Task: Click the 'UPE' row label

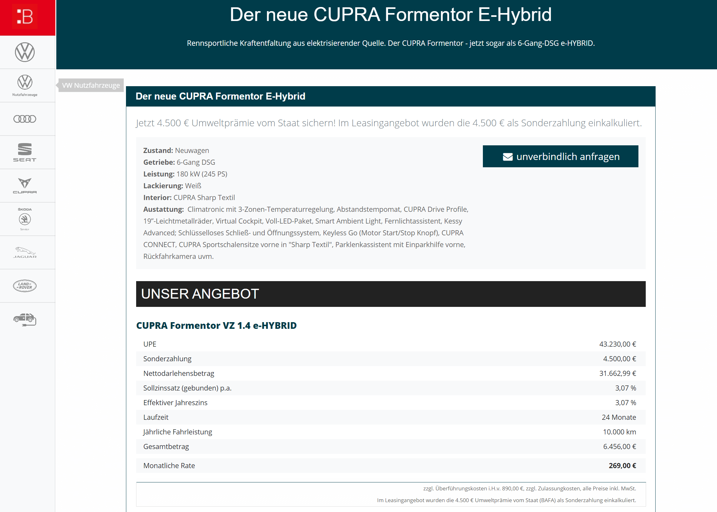Action: click(150, 344)
